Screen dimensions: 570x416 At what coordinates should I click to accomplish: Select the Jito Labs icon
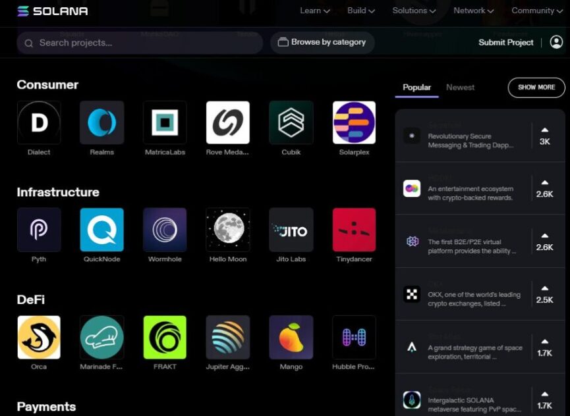point(291,230)
